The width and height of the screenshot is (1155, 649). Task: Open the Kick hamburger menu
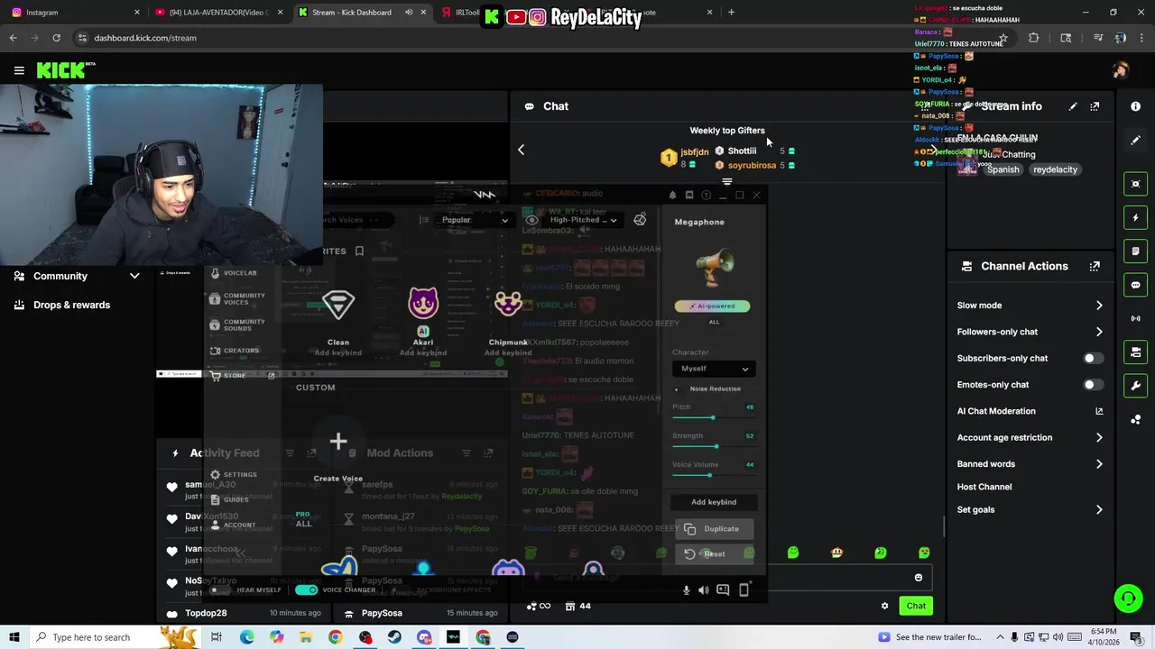[x=19, y=70]
